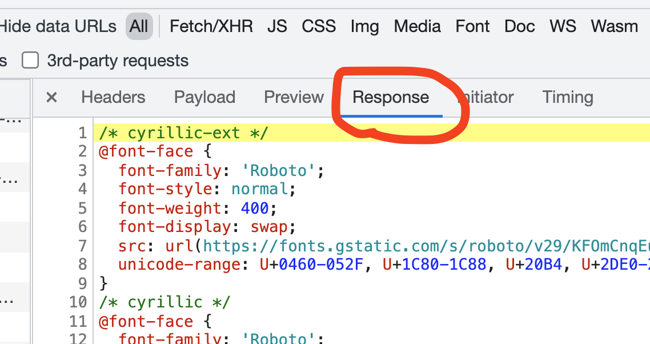Click the '/* cyrillic-ext */' comment line
The image size is (650, 344).
coord(184,133)
